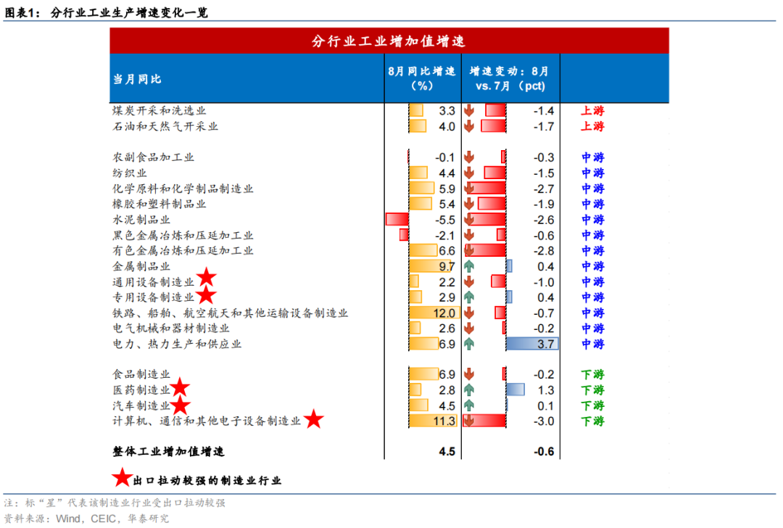This screenshot has height=528, width=783.
Task: Click the 8月同比增速 column header
Action: (422, 78)
